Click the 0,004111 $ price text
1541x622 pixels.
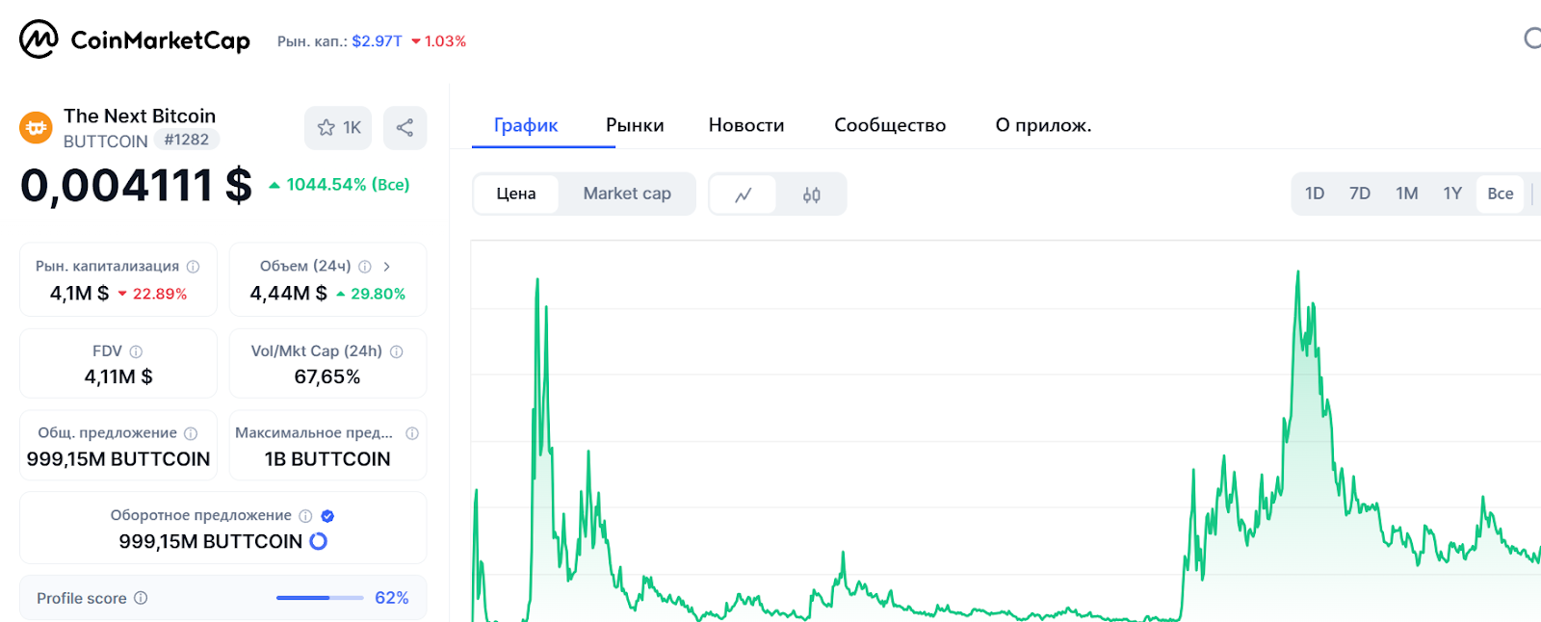(136, 185)
